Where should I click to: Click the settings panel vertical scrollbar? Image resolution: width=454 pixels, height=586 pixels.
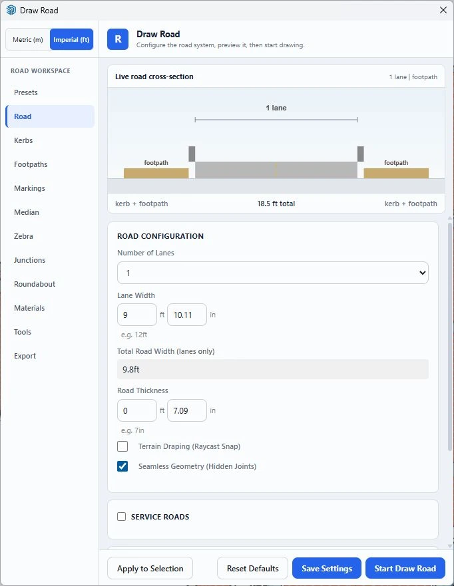pos(449,337)
